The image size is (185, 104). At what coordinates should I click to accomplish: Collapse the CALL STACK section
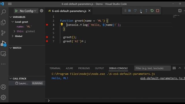coord(11,79)
